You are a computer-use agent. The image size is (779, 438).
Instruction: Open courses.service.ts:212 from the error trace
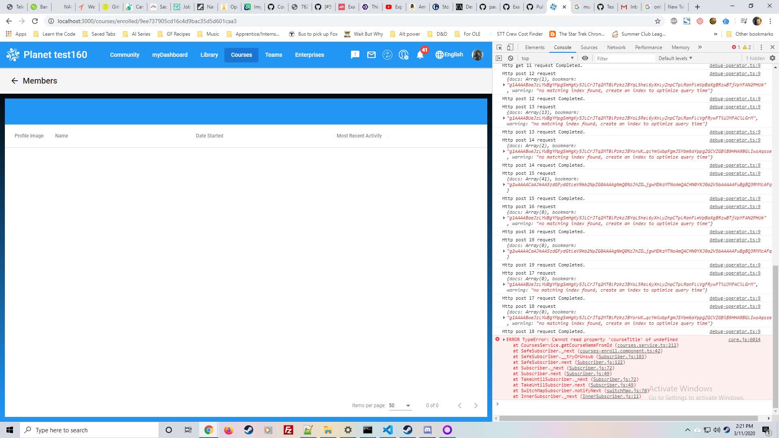pos(646,345)
